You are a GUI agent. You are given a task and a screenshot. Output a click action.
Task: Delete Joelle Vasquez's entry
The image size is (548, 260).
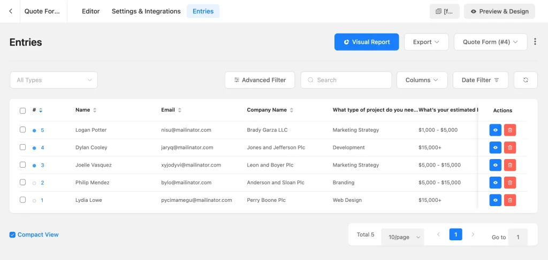click(x=510, y=165)
